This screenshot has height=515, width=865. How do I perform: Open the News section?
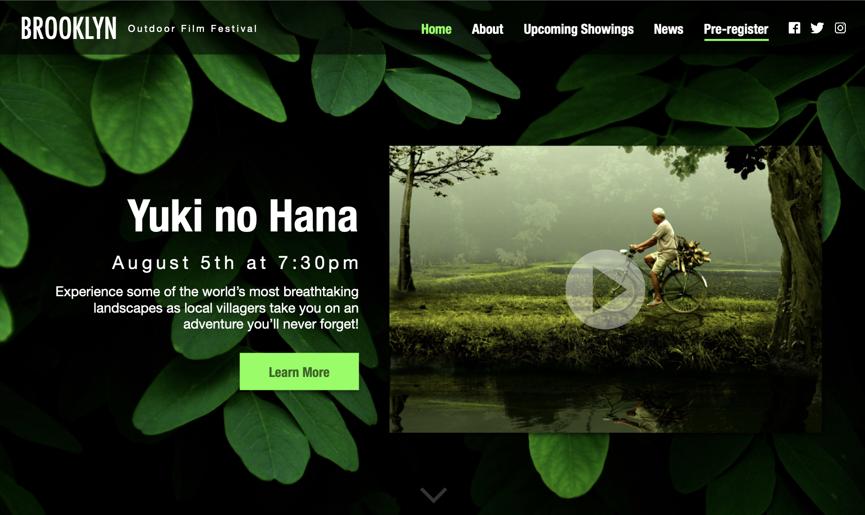pyautogui.click(x=669, y=29)
